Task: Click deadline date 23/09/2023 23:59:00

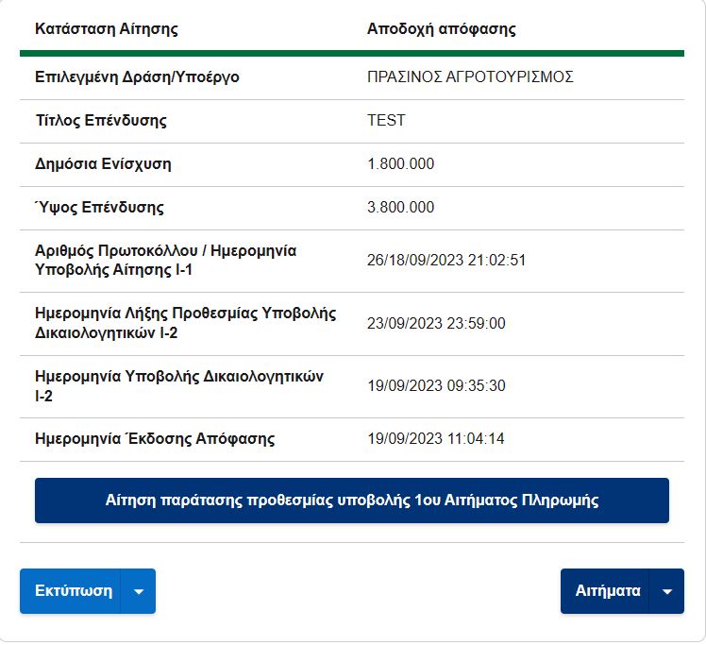Action: click(436, 323)
